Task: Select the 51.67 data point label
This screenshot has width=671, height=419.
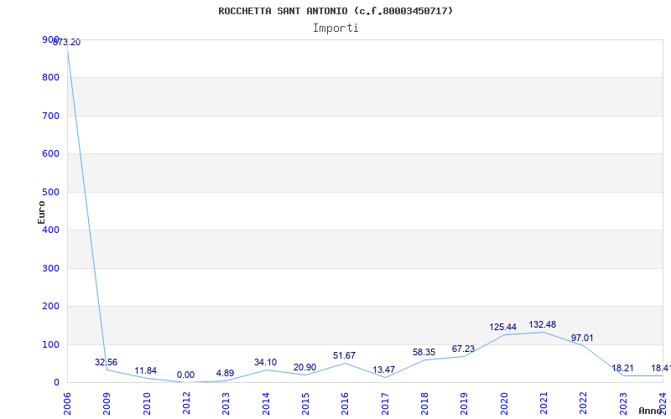Action: coord(344,356)
